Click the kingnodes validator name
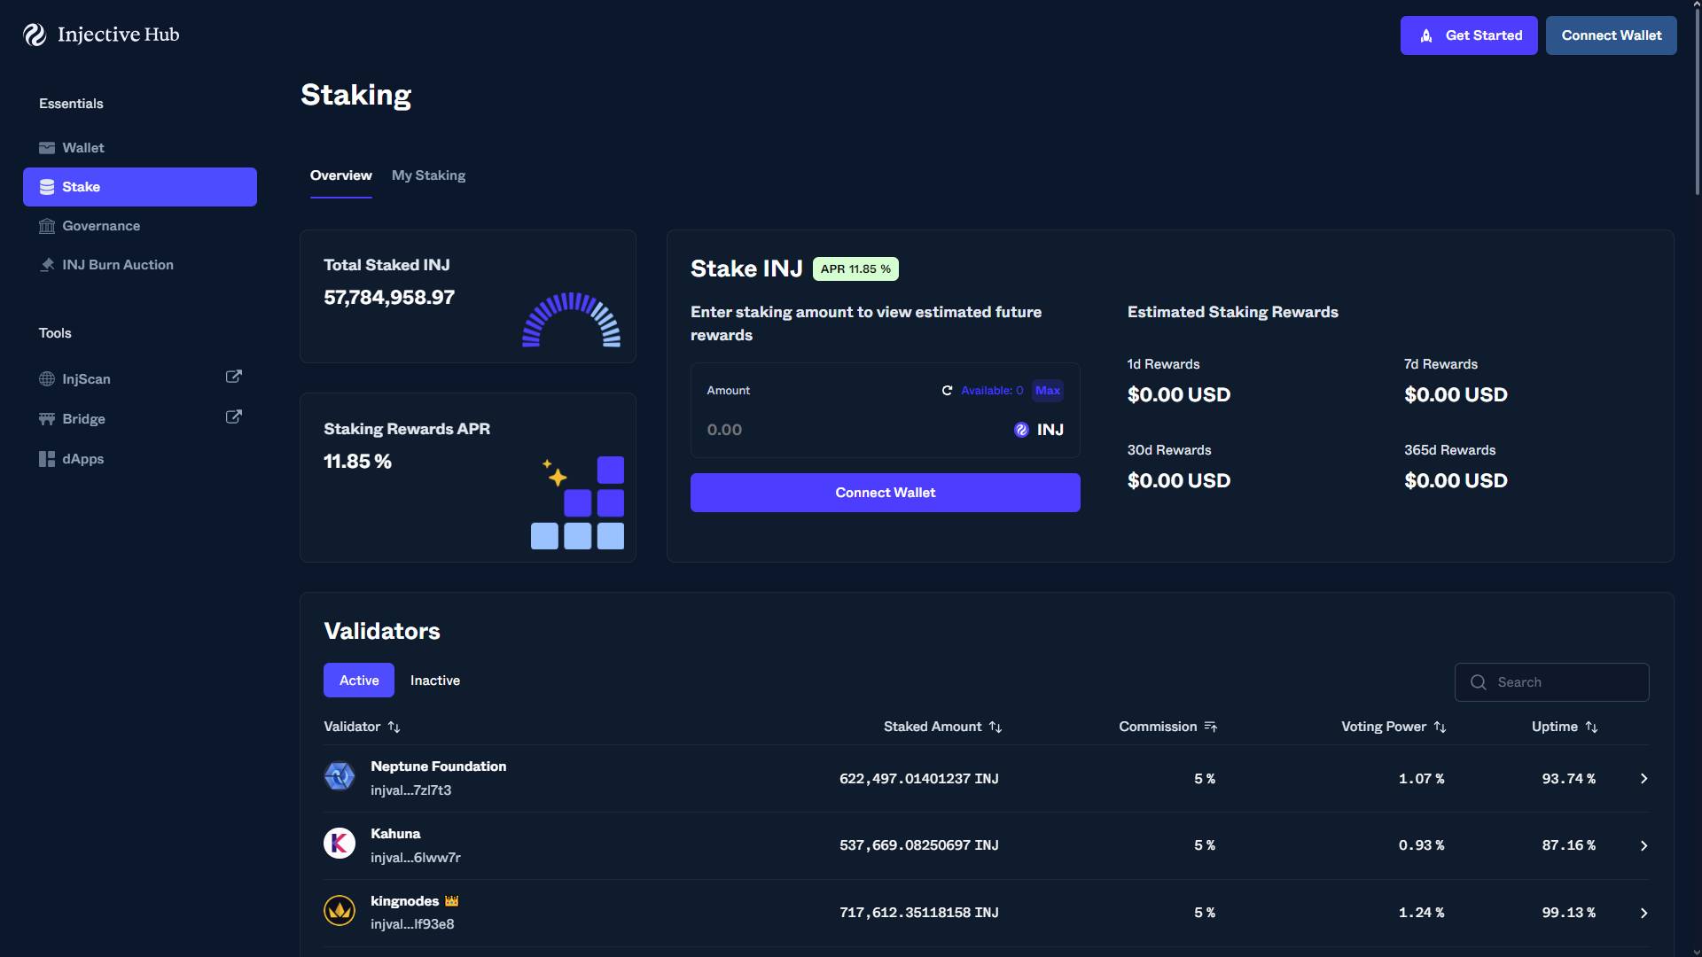1702x957 pixels. 405,901
